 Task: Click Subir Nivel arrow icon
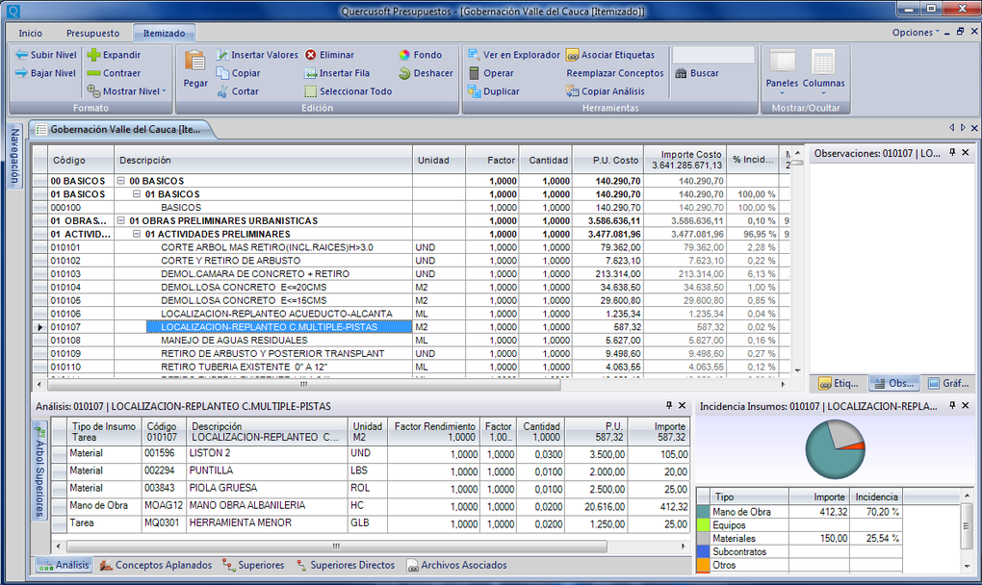point(21,55)
